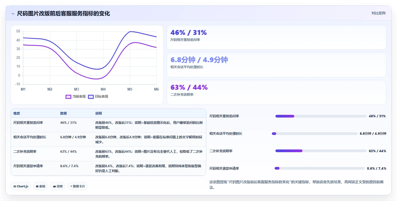
Task: Click the explanation starting 改版前63%
Action: [149, 154]
